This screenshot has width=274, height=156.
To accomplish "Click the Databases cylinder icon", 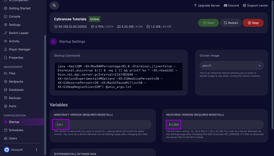I will 6,90.
